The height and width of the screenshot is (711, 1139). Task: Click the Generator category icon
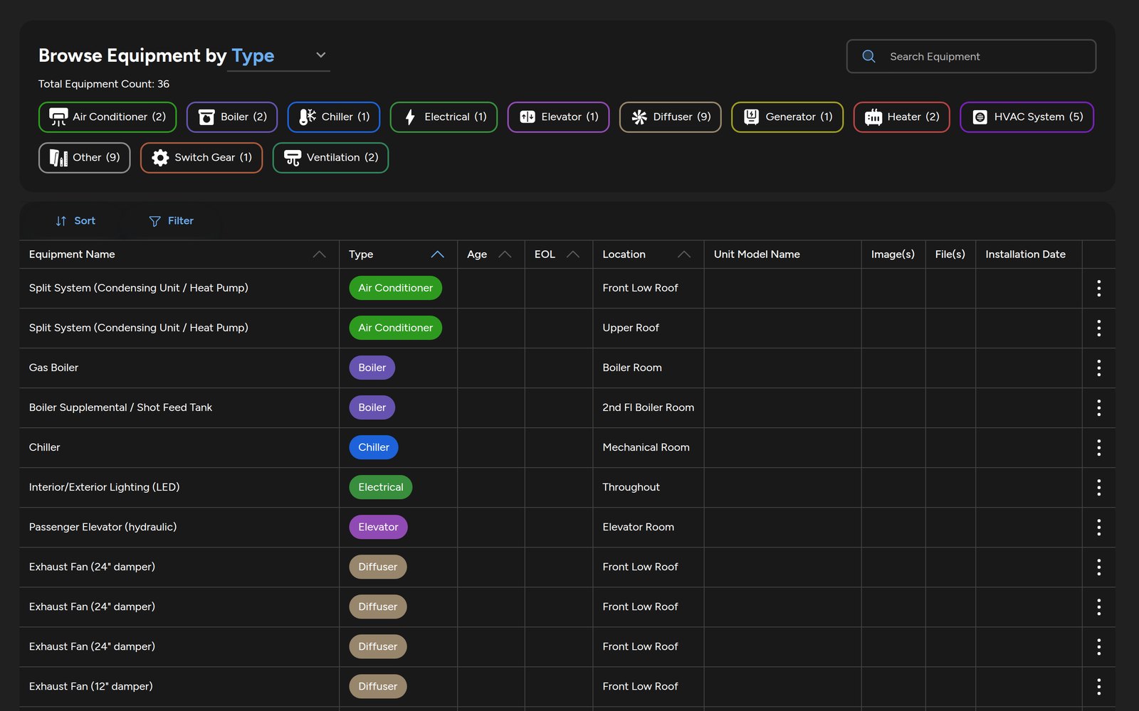(x=751, y=117)
